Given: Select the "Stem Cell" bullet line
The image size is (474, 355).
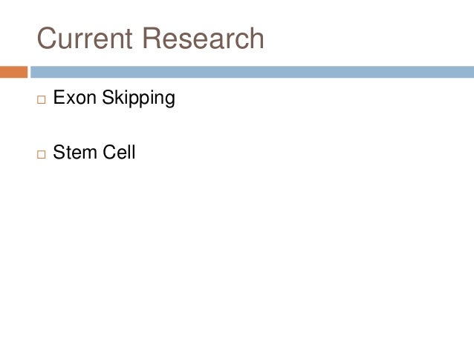Looking at the screenshot, I should 94,153.
